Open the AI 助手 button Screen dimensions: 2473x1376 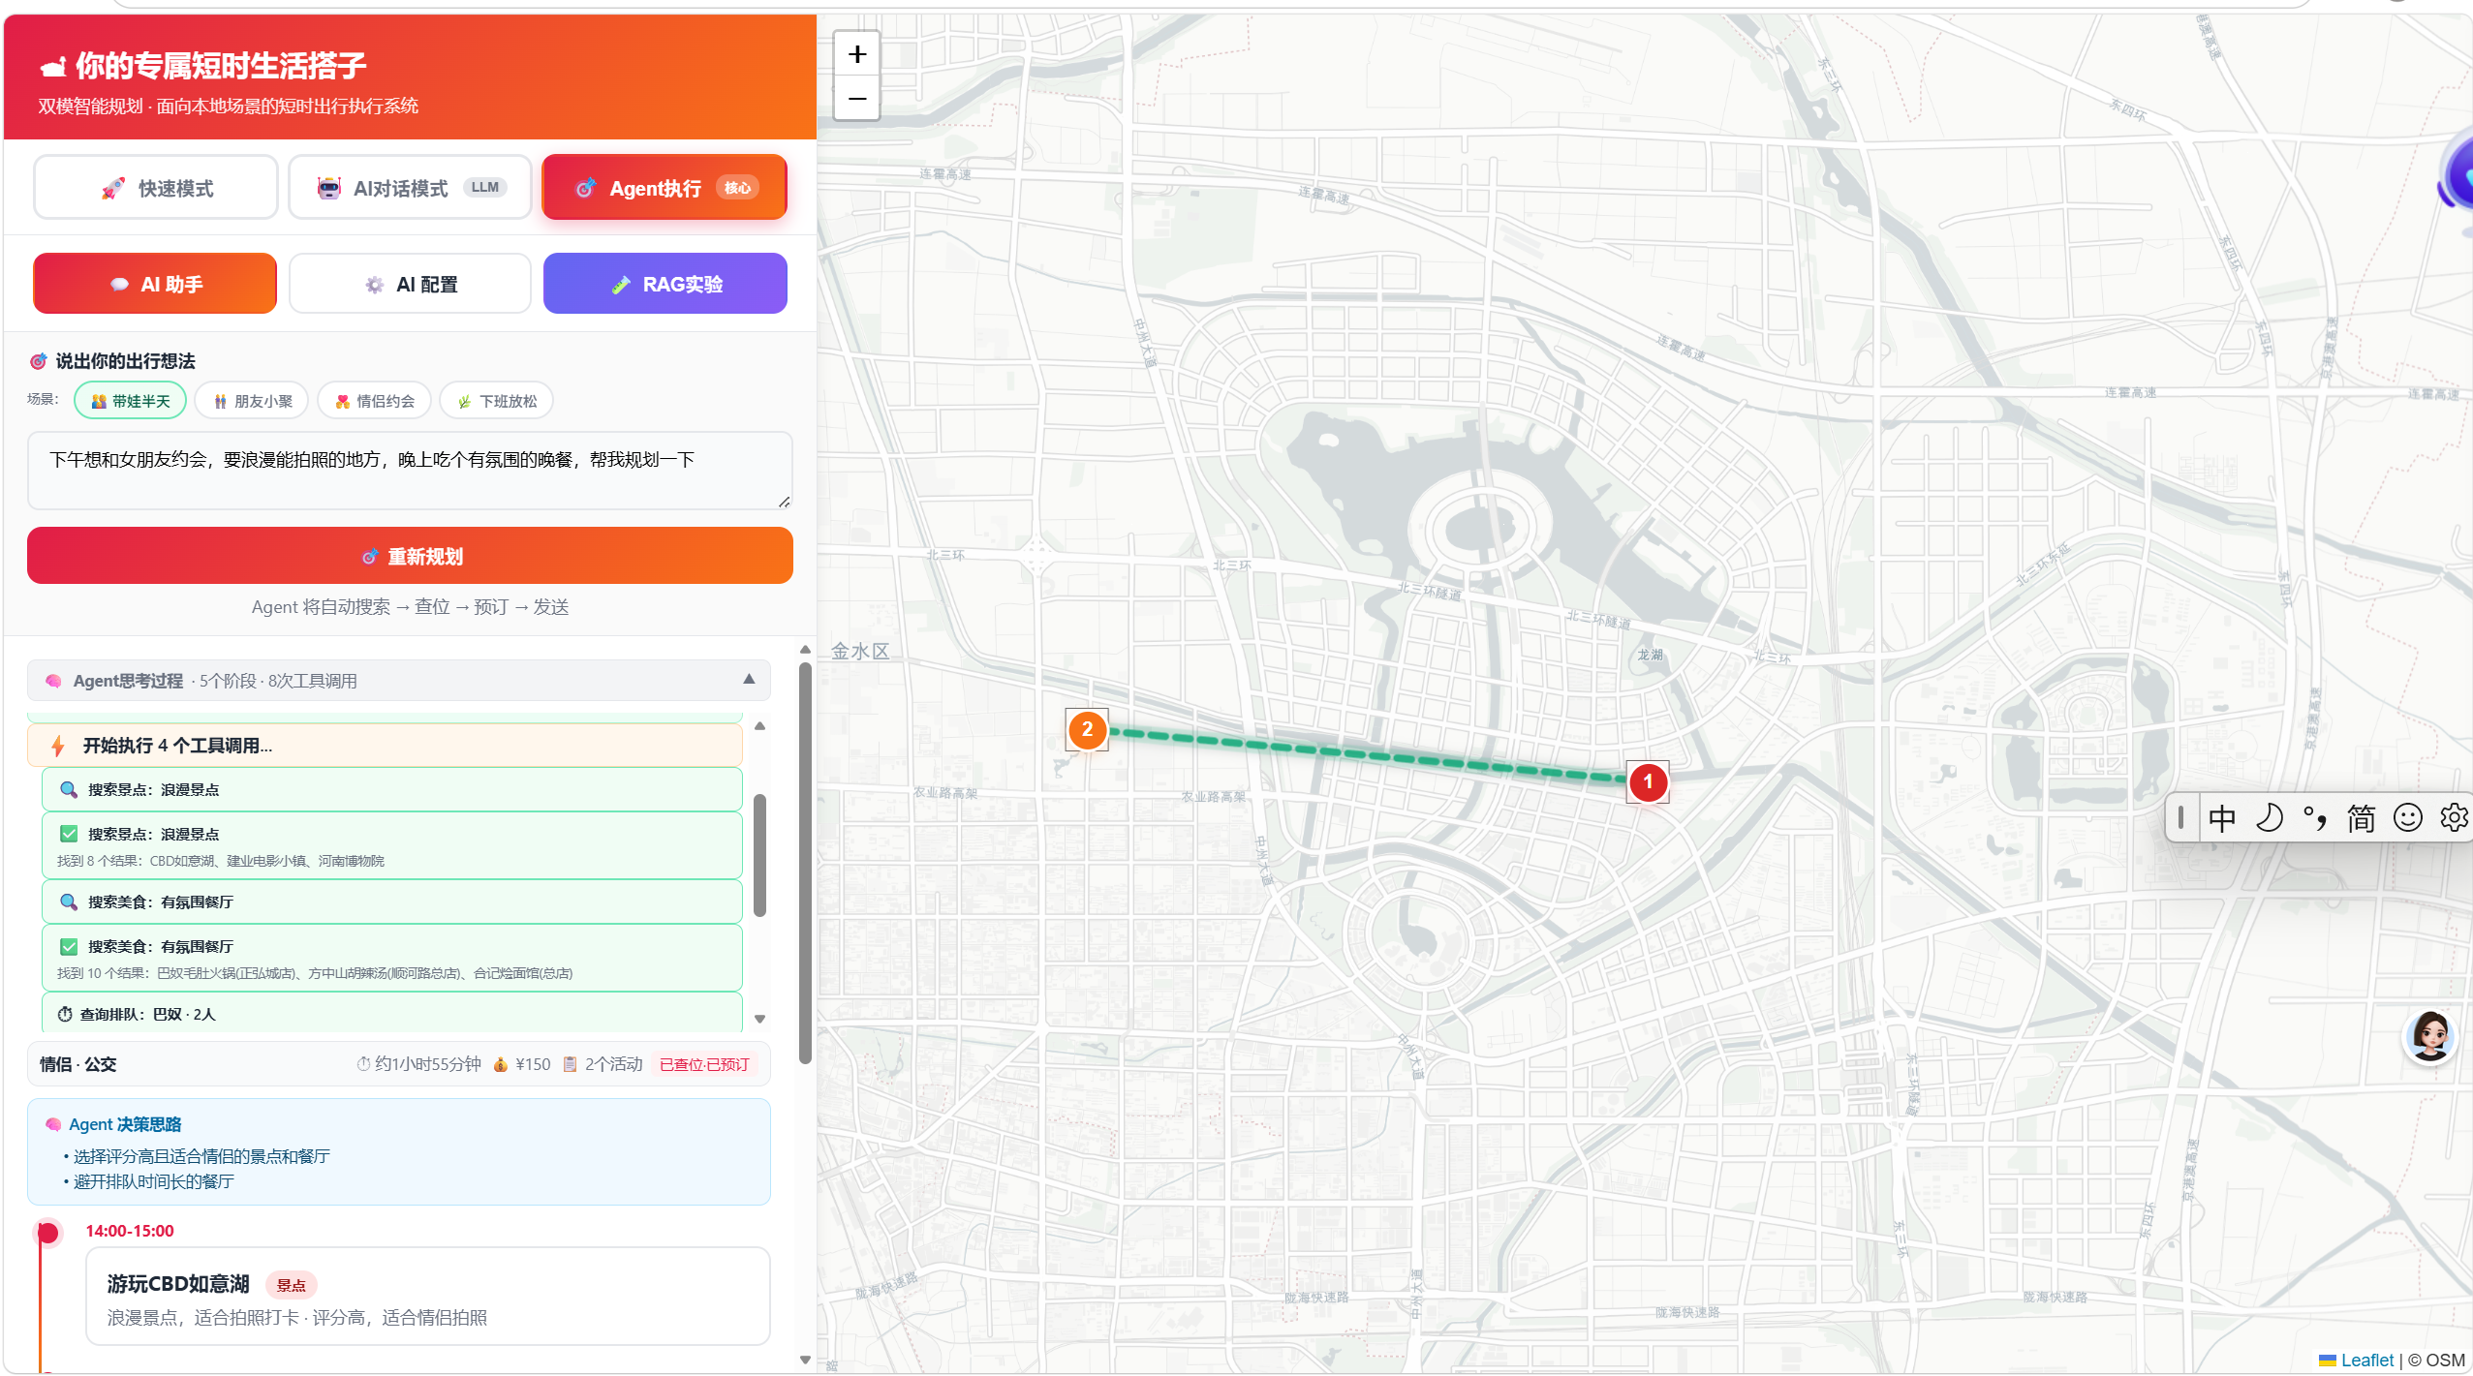coord(155,284)
